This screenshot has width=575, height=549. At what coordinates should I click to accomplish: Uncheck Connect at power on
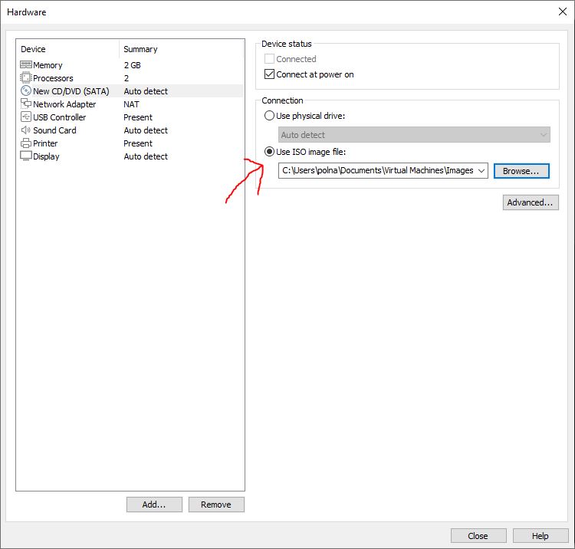coord(269,74)
